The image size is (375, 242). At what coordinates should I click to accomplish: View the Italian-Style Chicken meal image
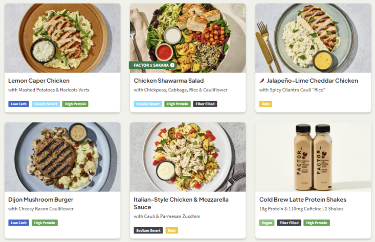tap(187, 157)
